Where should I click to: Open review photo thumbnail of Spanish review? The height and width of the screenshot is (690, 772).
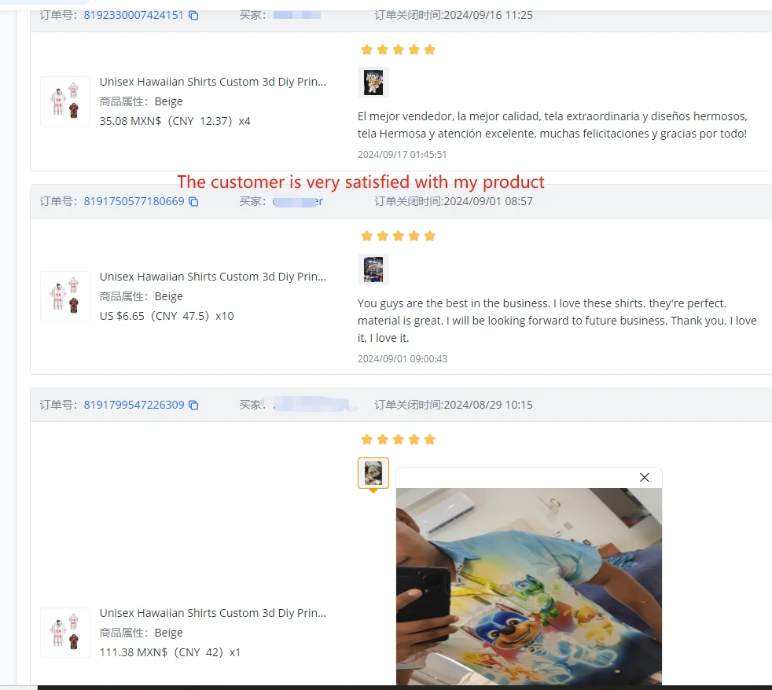(373, 83)
